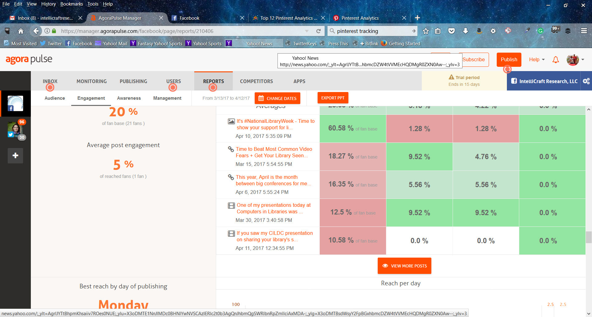Open the Yahoo! Mail bookmark

click(x=111, y=43)
